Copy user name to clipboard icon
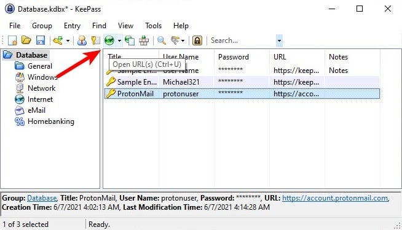 point(82,40)
